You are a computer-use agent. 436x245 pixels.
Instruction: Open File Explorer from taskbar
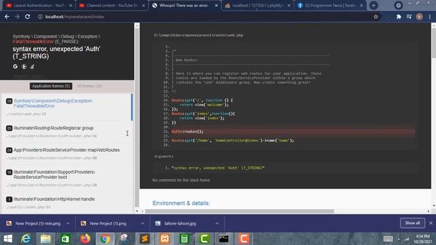[x=46, y=239]
